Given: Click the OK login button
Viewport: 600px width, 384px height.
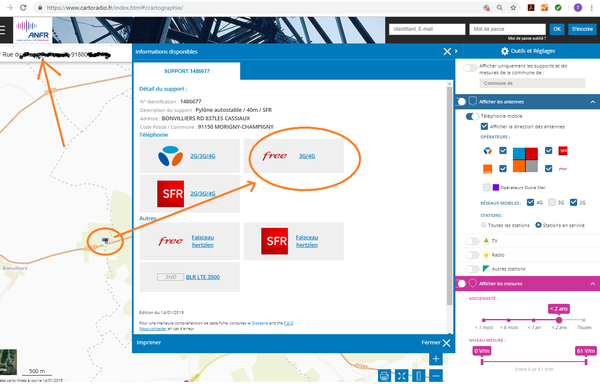Looking at the screenshot, I should [557, 29].
